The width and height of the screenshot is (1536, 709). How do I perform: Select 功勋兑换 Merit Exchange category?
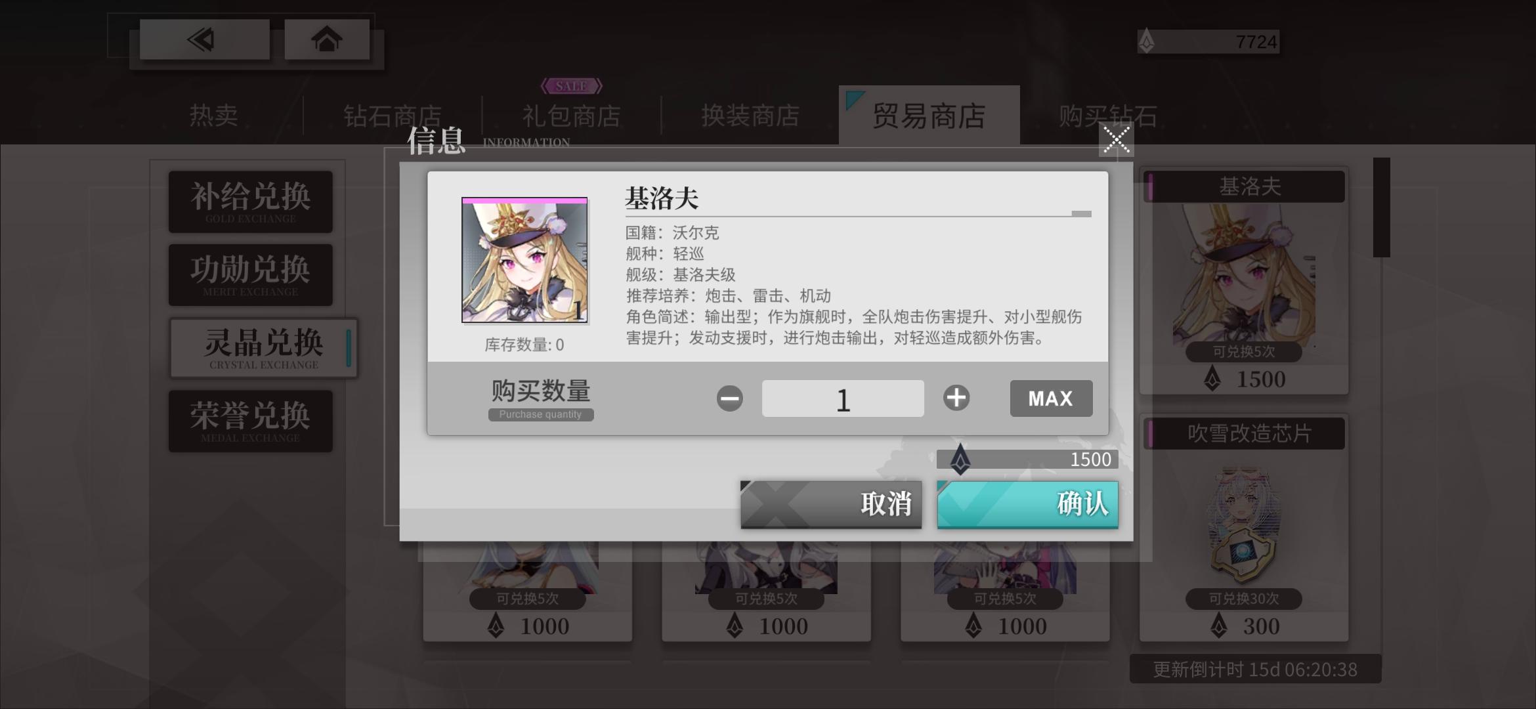[x=250, y=274]
